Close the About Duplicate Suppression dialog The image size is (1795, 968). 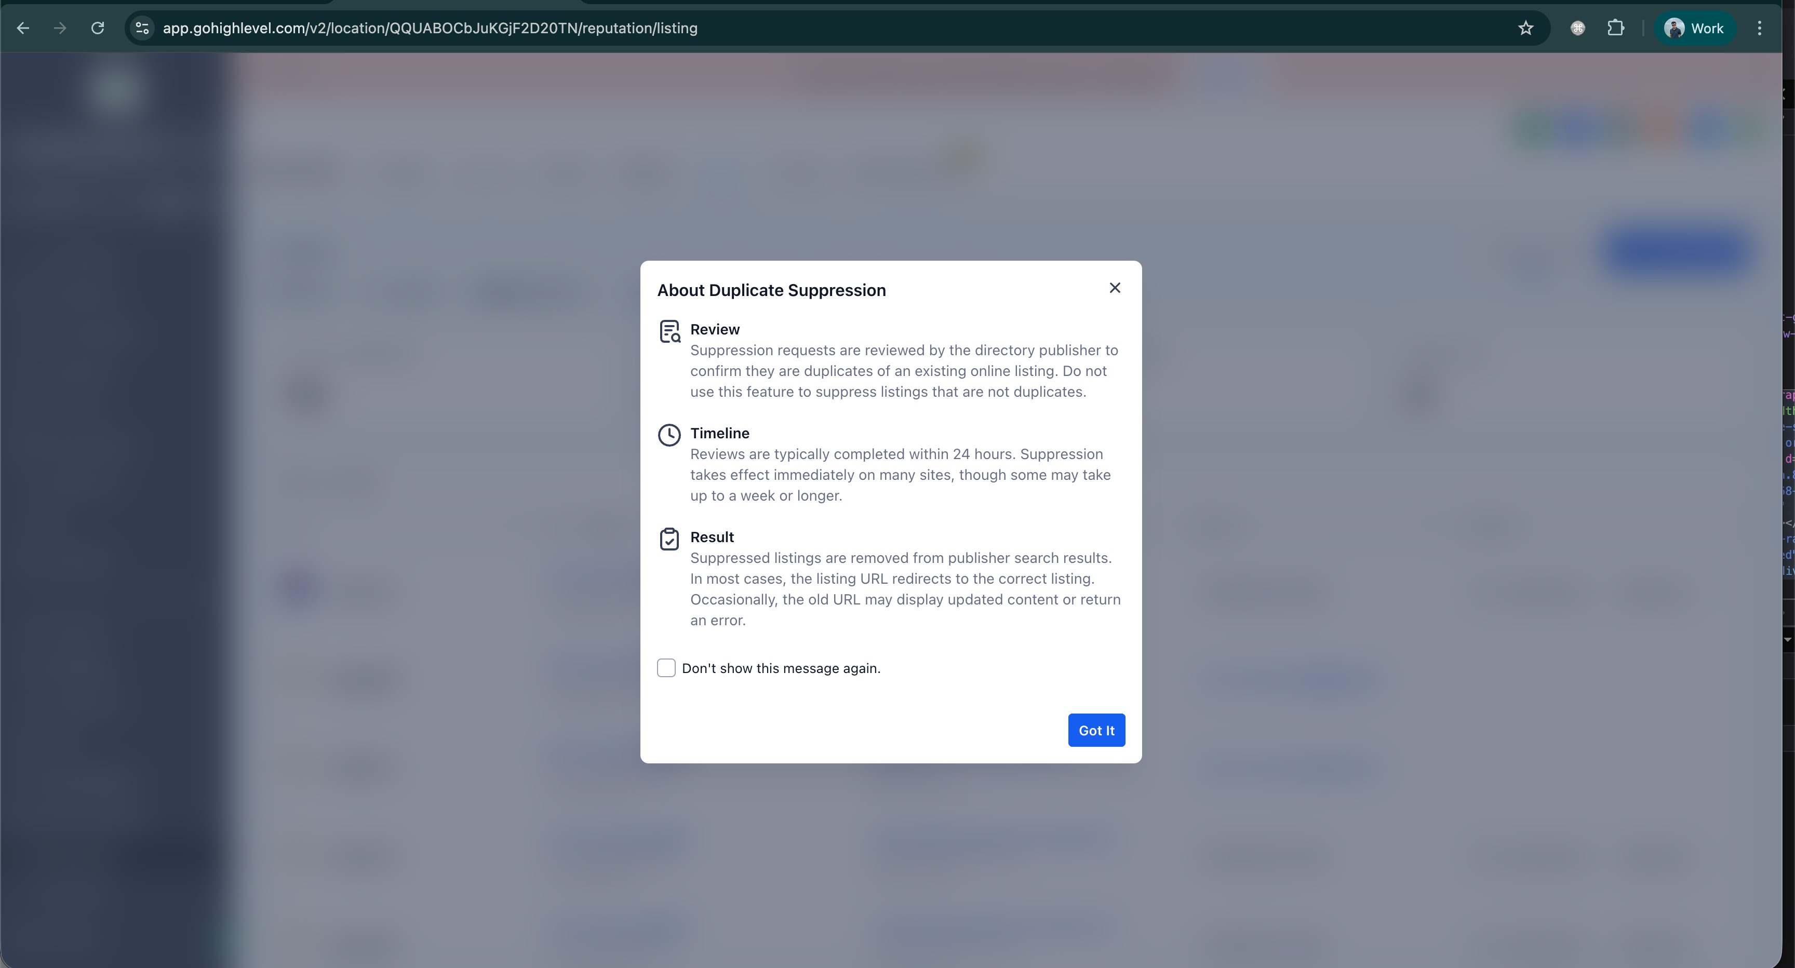pyautogui.click(x=1114, y=288)
